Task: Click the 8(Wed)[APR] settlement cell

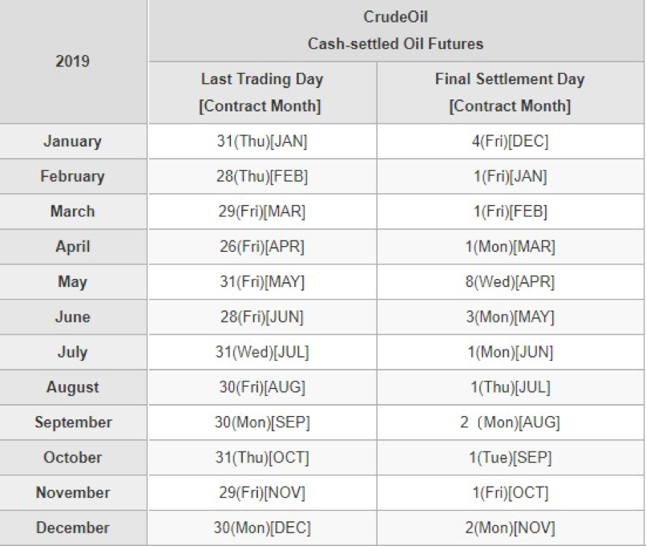Action: click(x=511, y=282)
